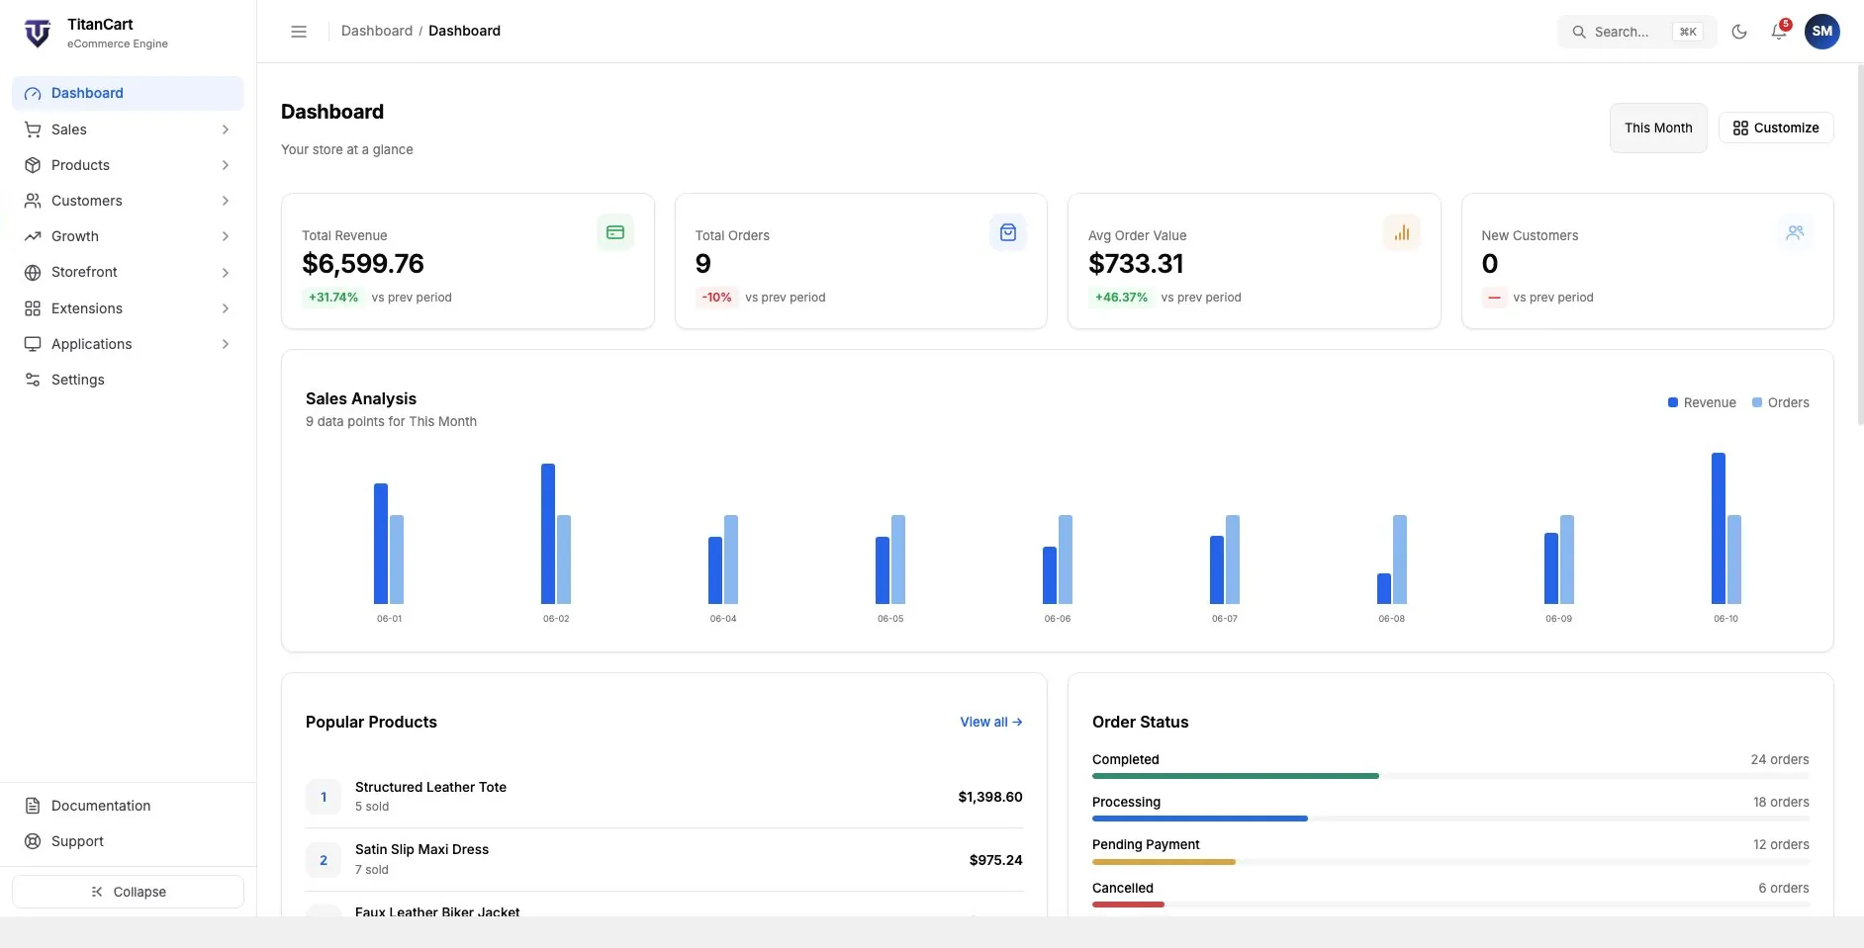Collapse the sidebar with Collapse button
This screenshot has width=1864, height=948.
tap(128, 892)
